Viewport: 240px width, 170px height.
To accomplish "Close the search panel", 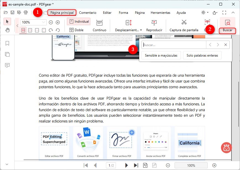I will [x=226, y=45].
